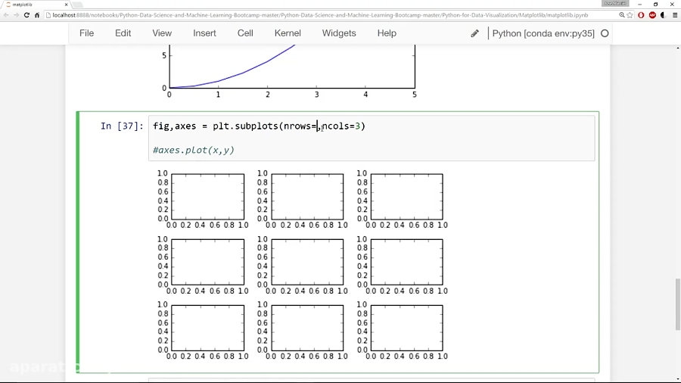Click the top-middle empty subplot
Image resolution: width=681 pixels, height=383 pixels.
(307, 197)
